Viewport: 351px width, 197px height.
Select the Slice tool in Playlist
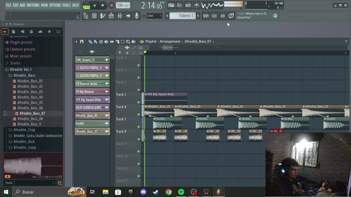(117, 42)
